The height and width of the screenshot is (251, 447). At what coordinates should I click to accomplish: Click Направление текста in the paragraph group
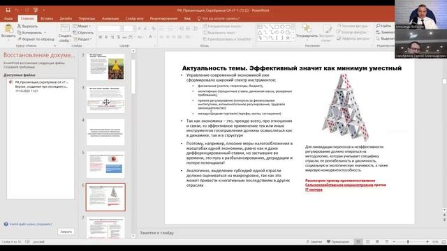pos(223,26)
